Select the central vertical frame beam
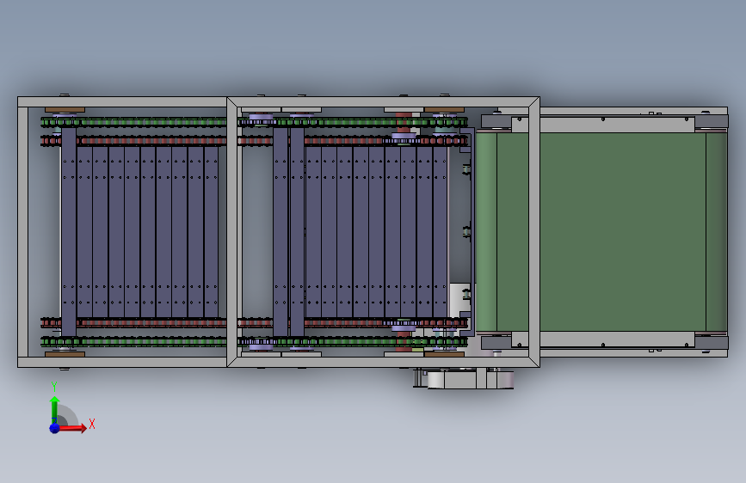Viewport: 746px width, 483px height. click(x=231, y=232)
